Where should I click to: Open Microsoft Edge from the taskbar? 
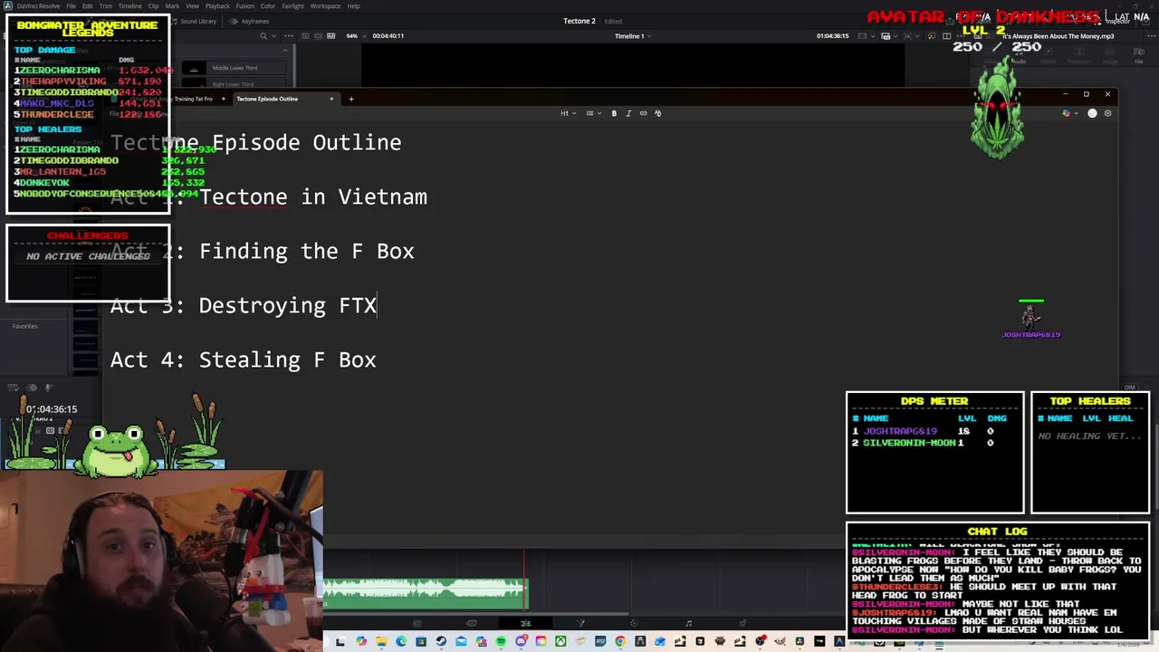401,642
